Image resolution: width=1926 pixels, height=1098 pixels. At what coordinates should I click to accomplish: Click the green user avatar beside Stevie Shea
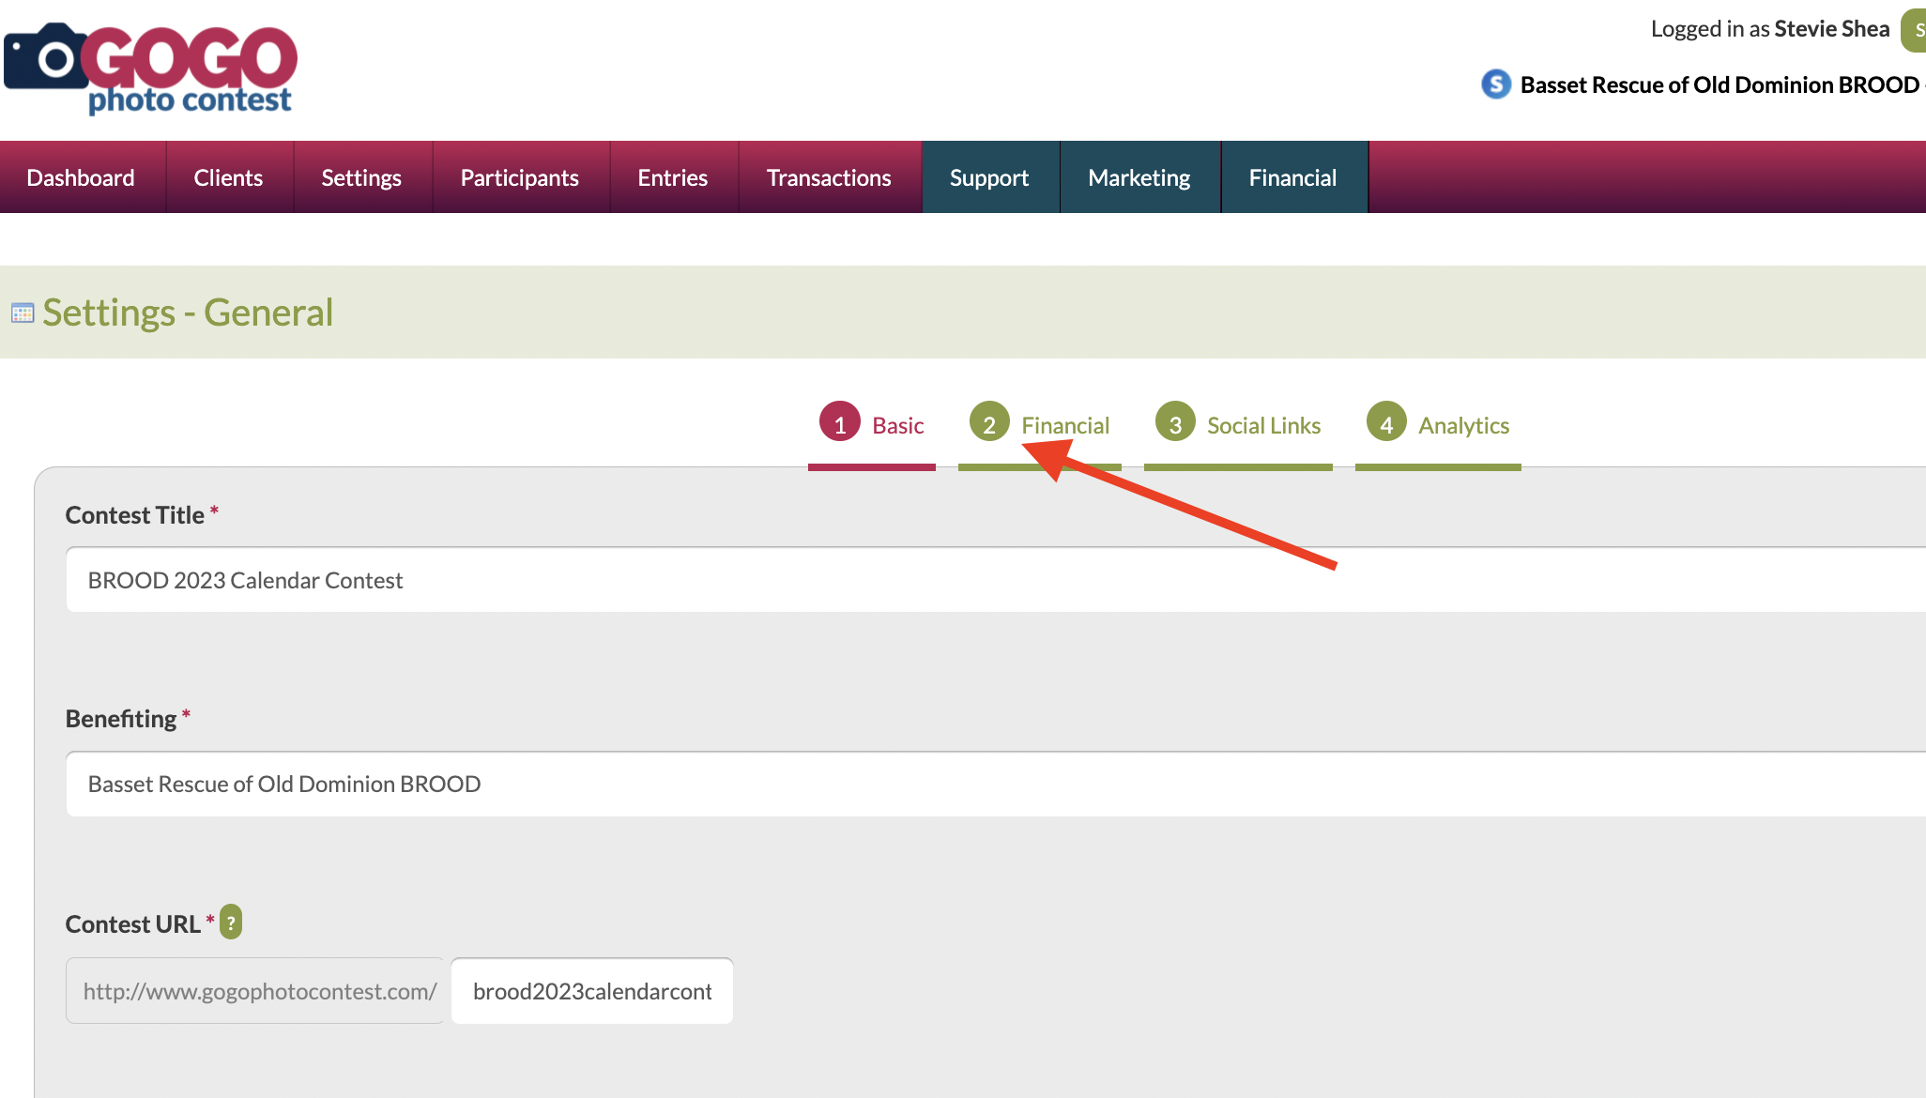coord(1915,30)
